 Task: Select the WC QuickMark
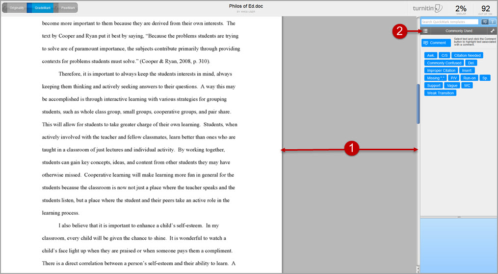(467, 86)
